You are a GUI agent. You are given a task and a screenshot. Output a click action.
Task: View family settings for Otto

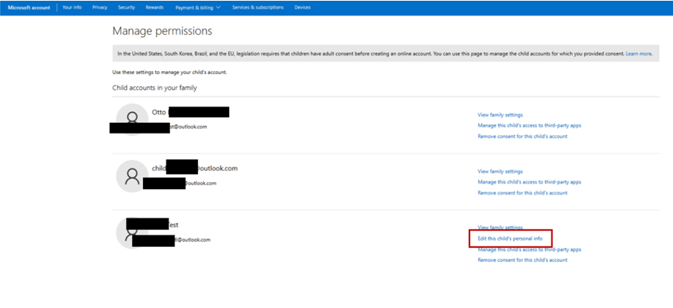(x=500, y=115)
